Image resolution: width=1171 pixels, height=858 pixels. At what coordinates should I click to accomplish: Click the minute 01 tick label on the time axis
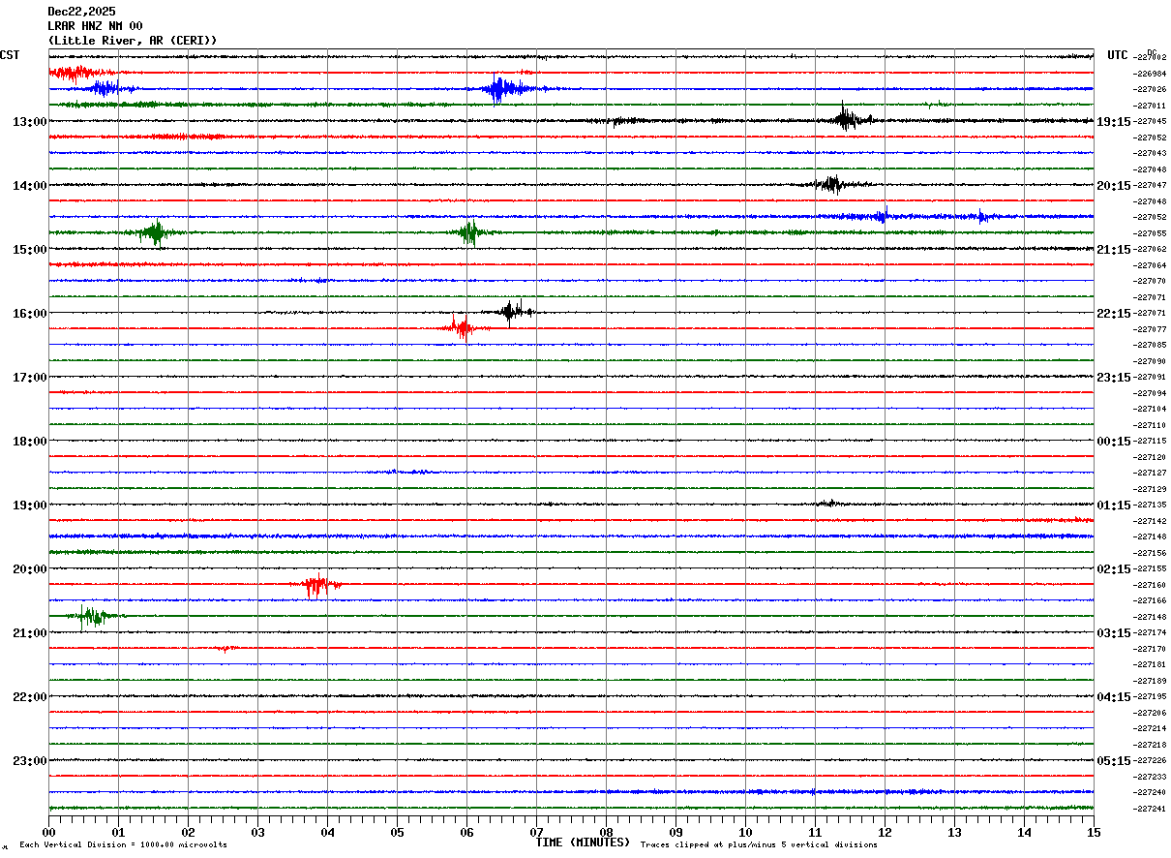point(118,832)
